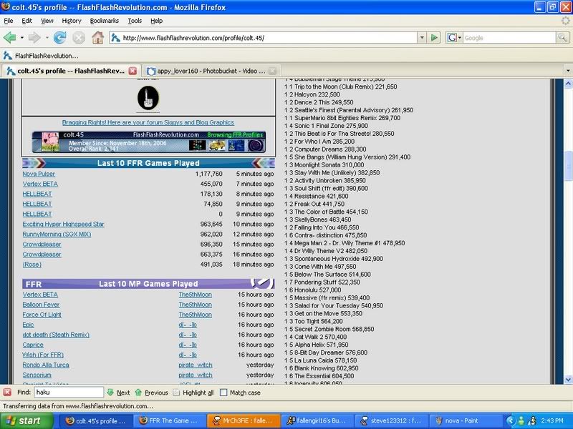The height and width of the screenshot is (429, 573).
Task: Click the vertical scrollbar thumb
Action: [x=568, y=166]
